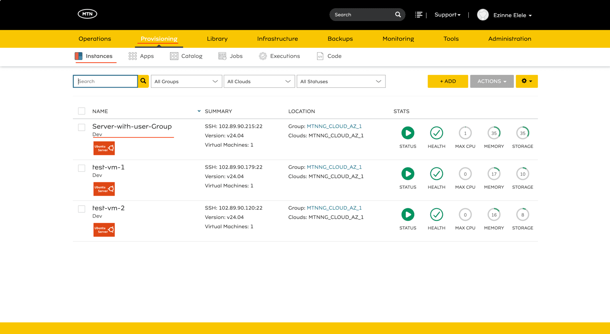Toggle the select-all checkbox in table header

coord(82,111)
